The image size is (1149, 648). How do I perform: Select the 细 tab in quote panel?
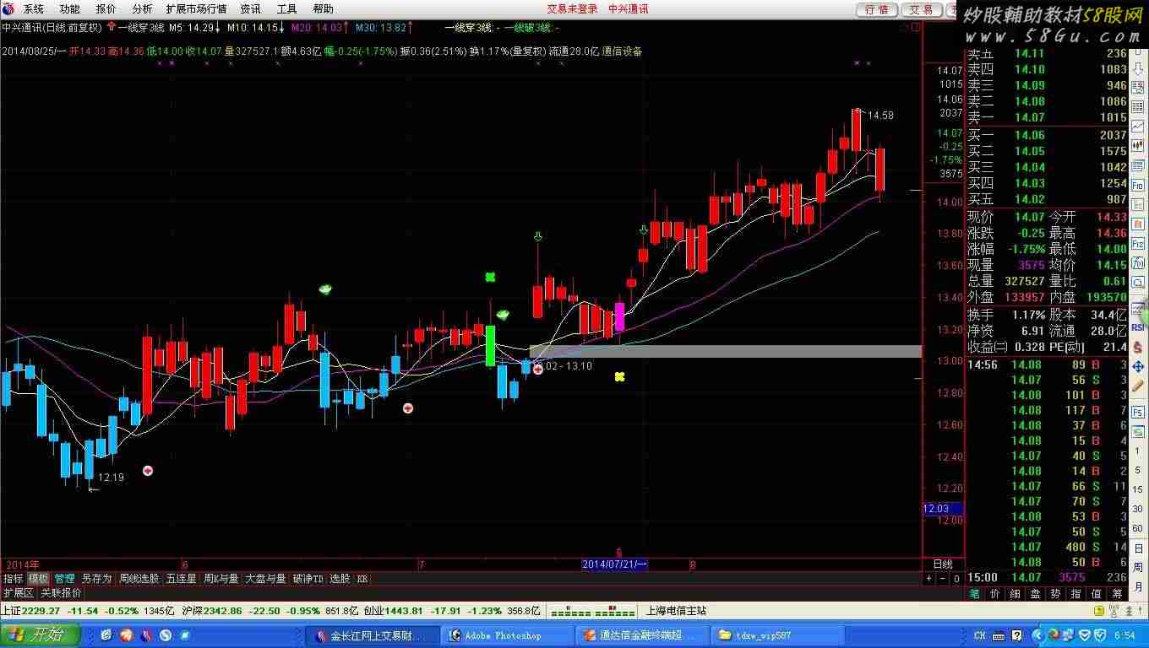pyautogui.click(x=1015, y=593)
